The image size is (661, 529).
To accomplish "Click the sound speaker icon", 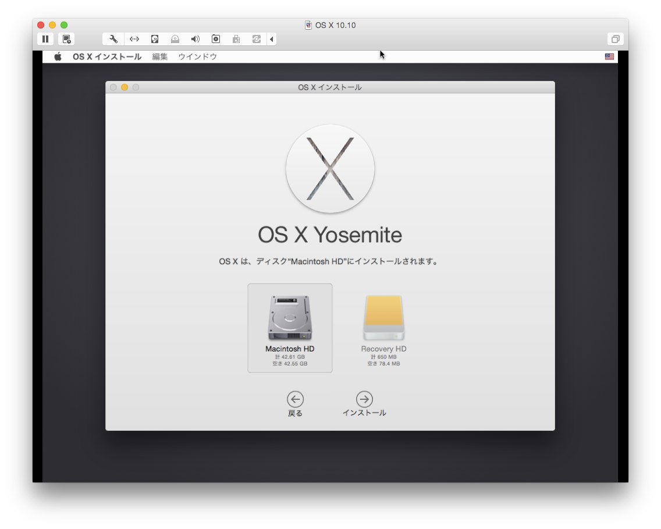I will (195, 39).
